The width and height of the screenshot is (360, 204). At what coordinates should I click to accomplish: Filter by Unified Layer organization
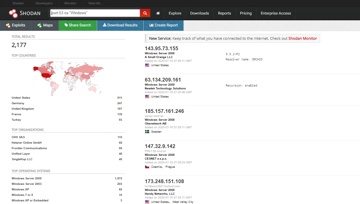[21, 154]
